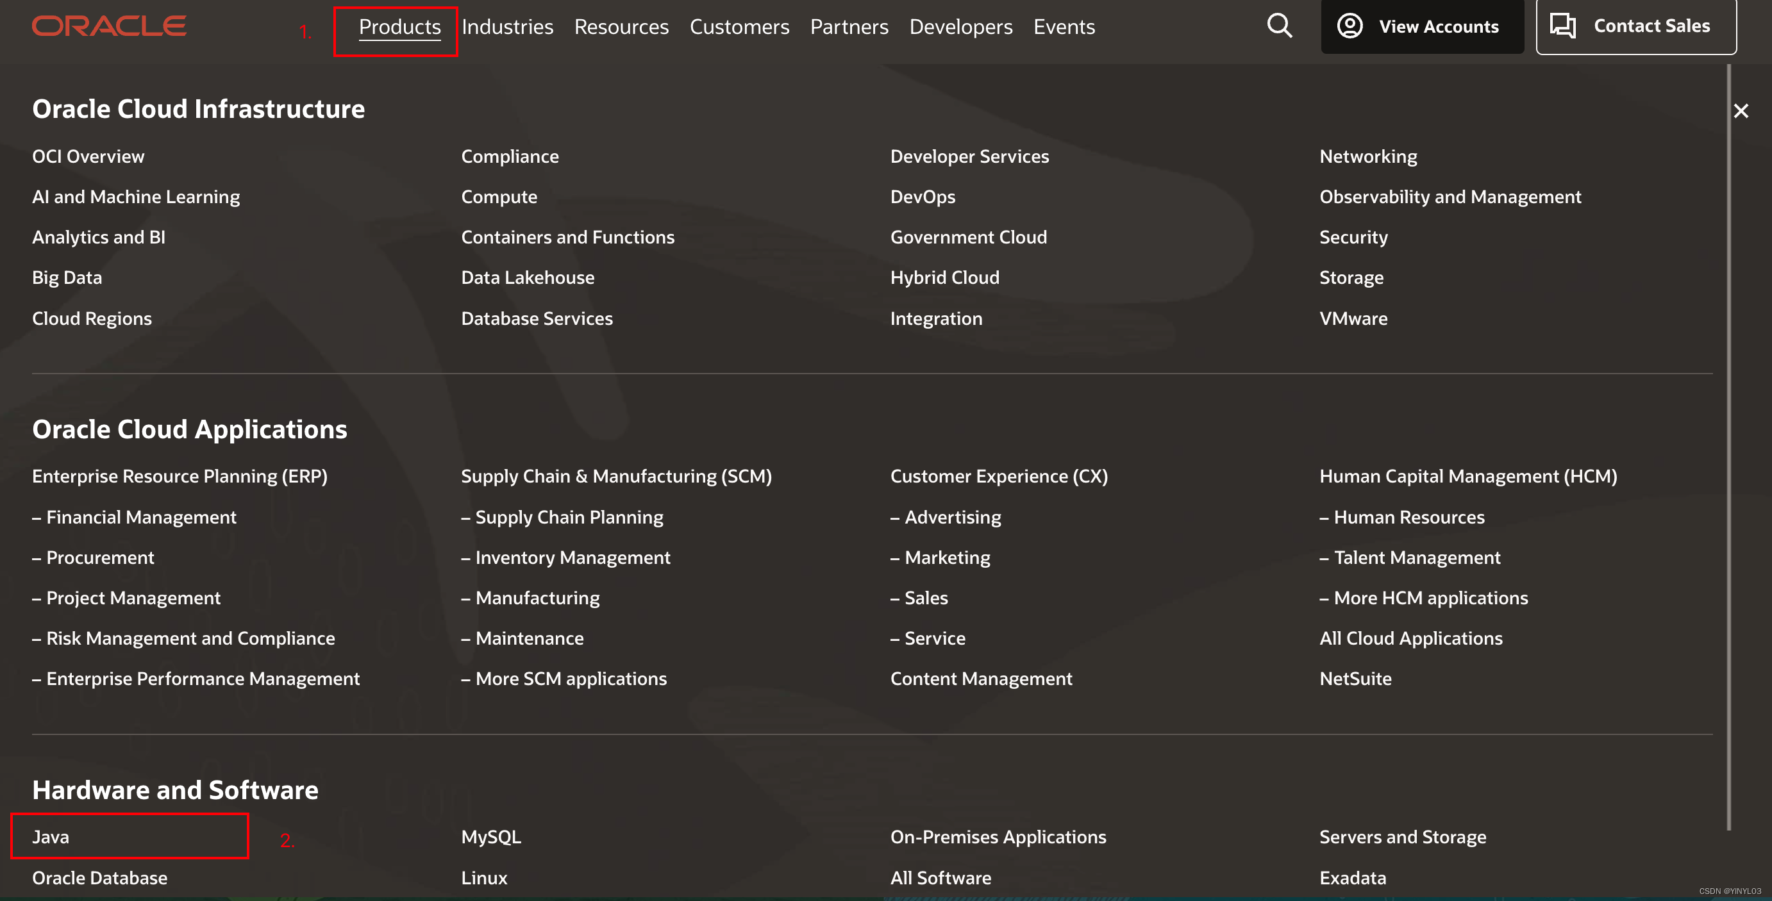This screenshot has height=901, width=1772.
Task: Open the Government Cloud link
Action: (x=968, y=237)
